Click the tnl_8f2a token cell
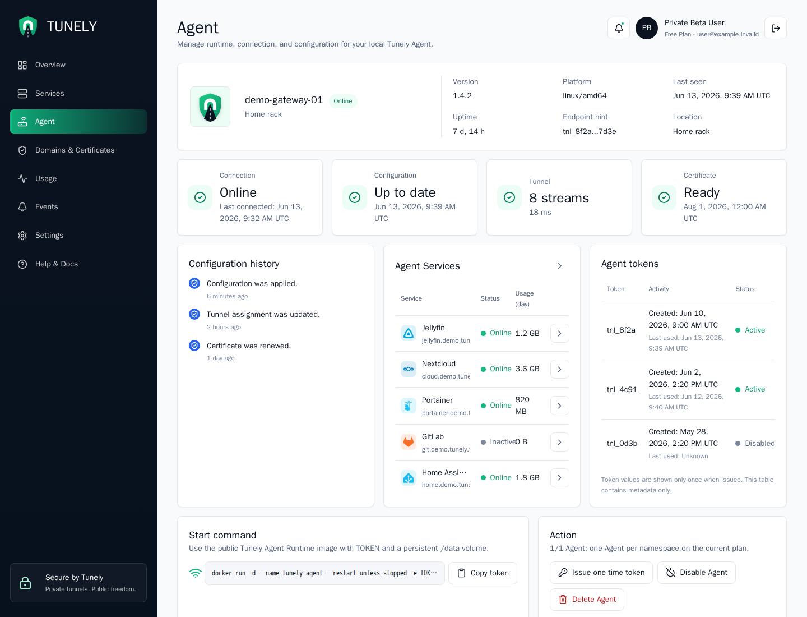The height and width of the screenshot is (617, 807). [621, 330]
